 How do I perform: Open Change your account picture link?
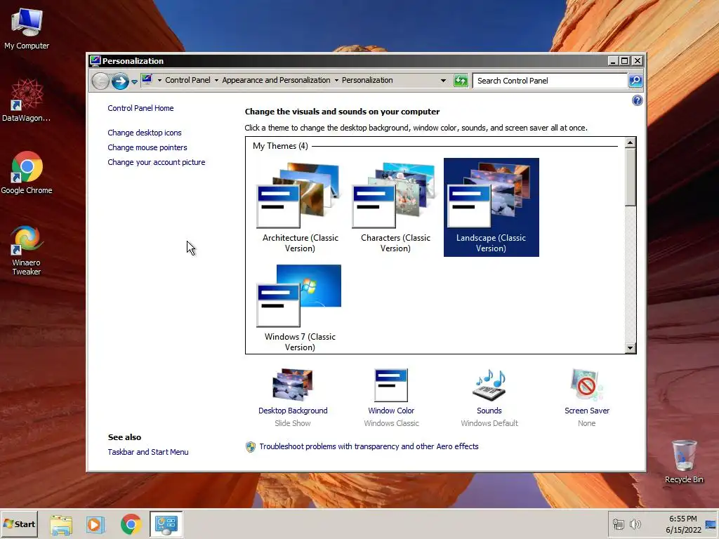pos(157,162)
